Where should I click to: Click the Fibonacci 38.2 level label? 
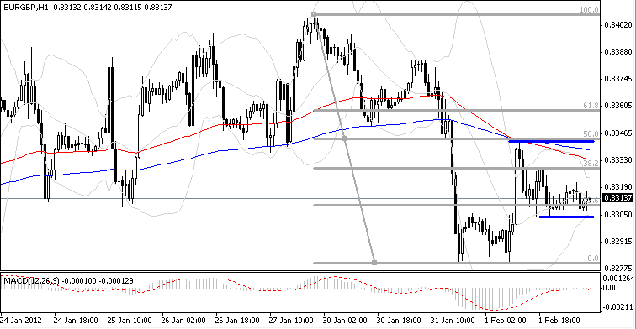coord(591,164)
